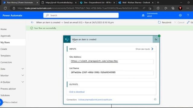The height and width of the screenshot is (108, 193).
Task: Expand the Data section chevron
Action: [x=23, y=69]
